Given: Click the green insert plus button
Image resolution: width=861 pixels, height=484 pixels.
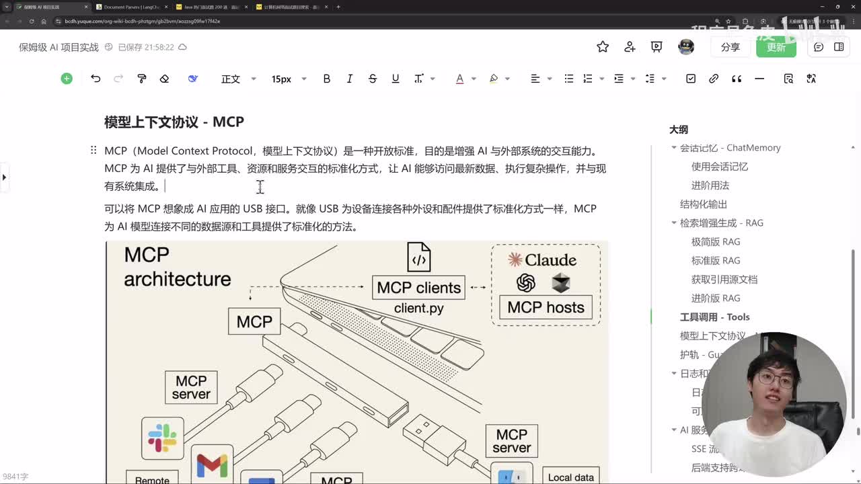Looking at the screenshot, I should (x=67, y=79).
